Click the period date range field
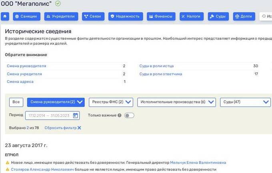This screenshot has height=173, width=272. 48,115
